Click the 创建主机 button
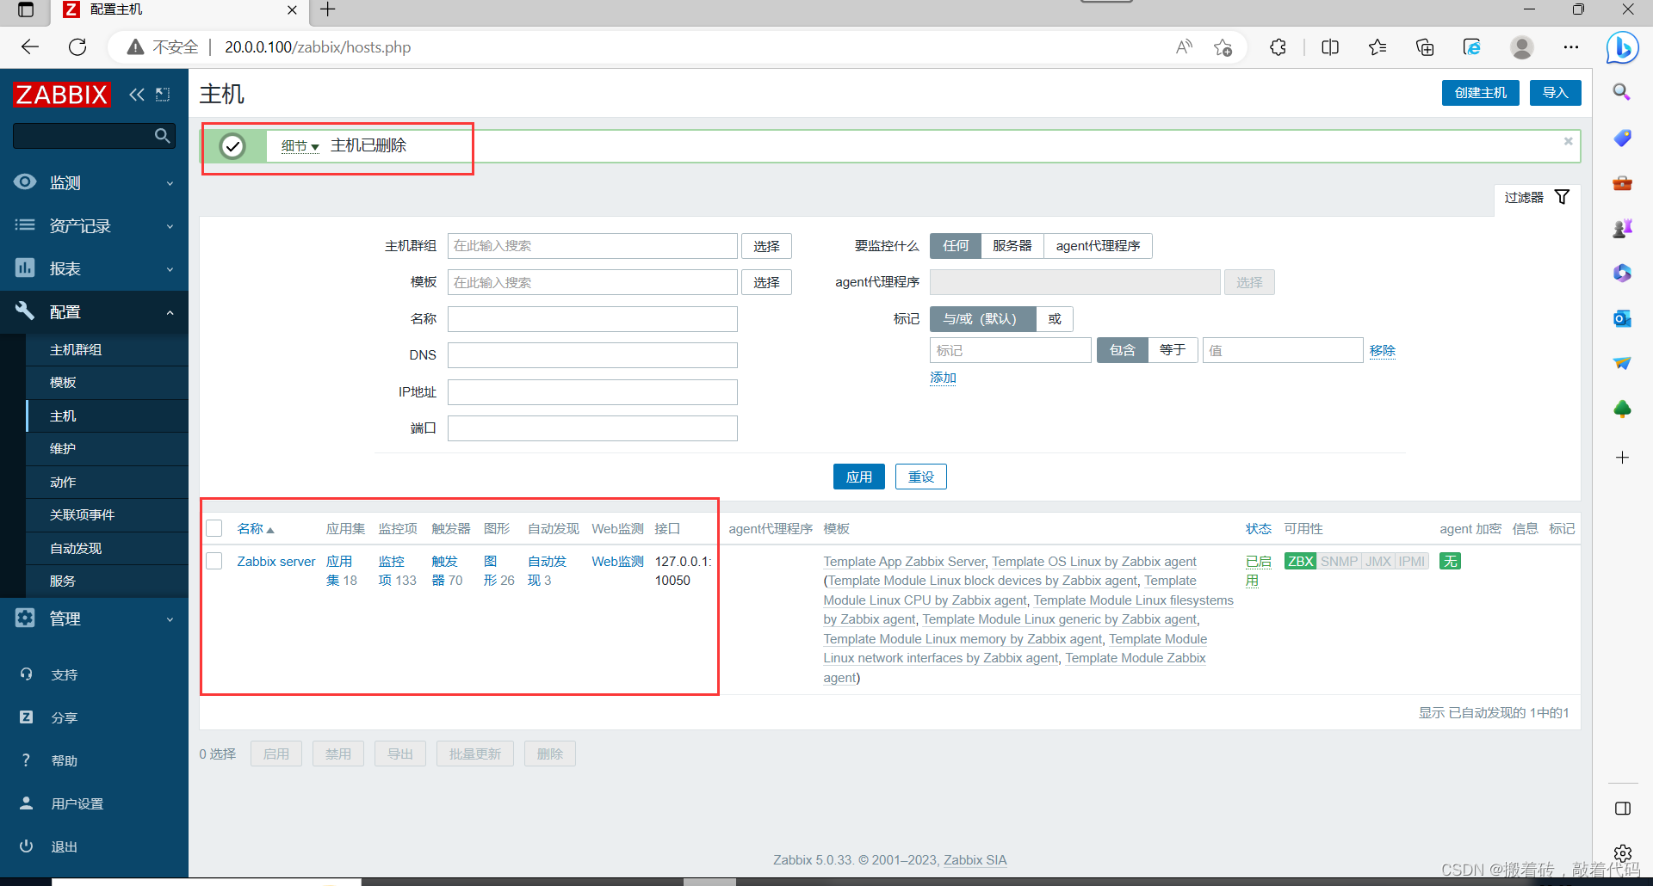The width and height of the screenshot is (1653, 886). point(1480,93)
